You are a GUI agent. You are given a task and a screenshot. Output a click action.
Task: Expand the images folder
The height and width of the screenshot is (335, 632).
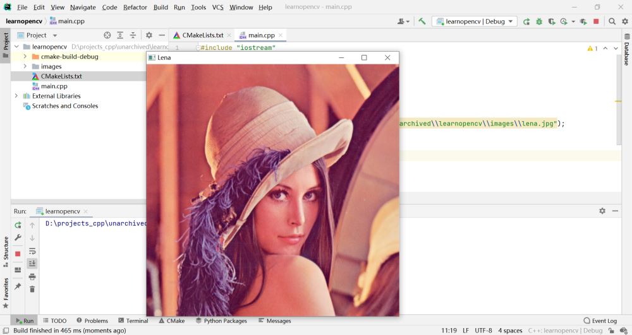click(x=25, y=66)
